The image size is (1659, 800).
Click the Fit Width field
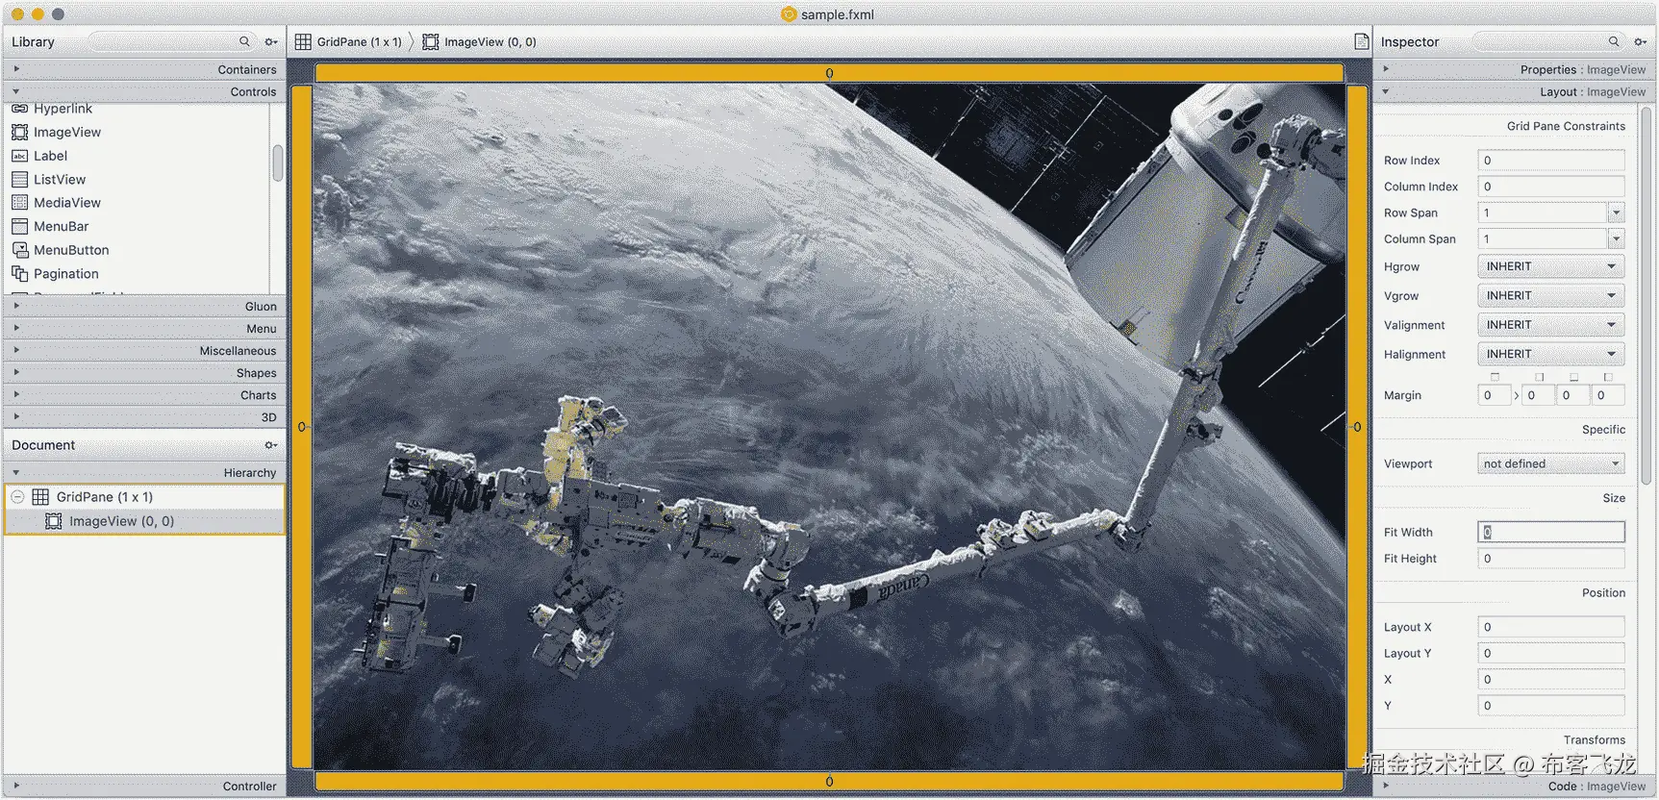click(1551, 532)
